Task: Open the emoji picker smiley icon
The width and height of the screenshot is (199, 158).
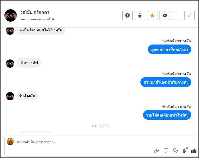Action: 175,151
